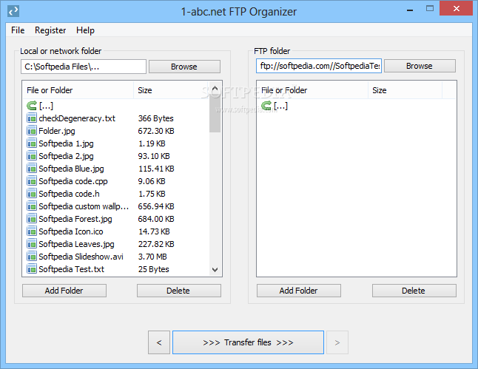Click the file icon beside Softpedia Leaves.jpg
This screenshot has height=369, width=478.
tap(32, 244)
